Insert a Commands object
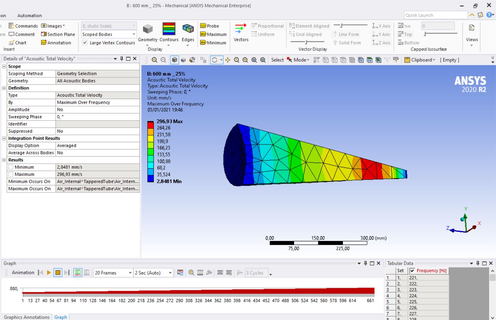The width and height of the screenshot is (496, 320). point(23,26)
